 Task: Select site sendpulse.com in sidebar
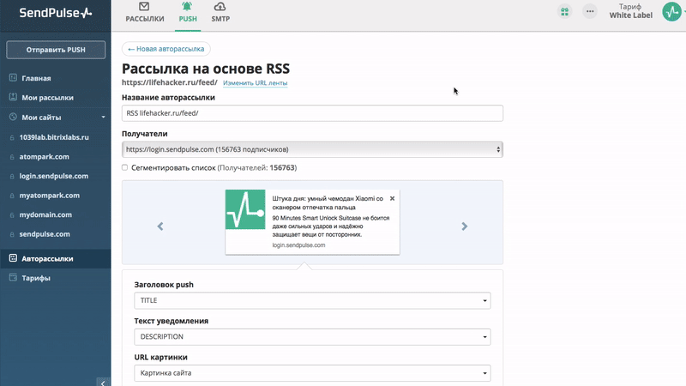pyautogui.click(x=45, y=234)
